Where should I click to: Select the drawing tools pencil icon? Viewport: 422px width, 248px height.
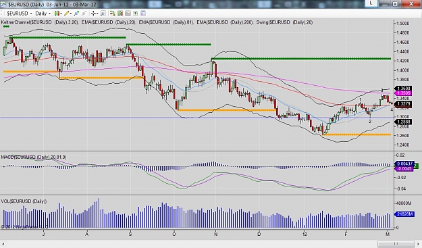66,14
